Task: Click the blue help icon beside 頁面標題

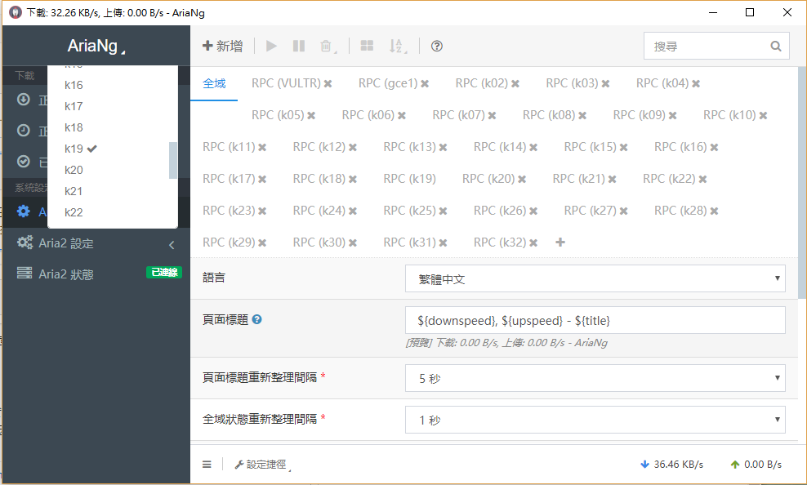Action: pos(257,319)
